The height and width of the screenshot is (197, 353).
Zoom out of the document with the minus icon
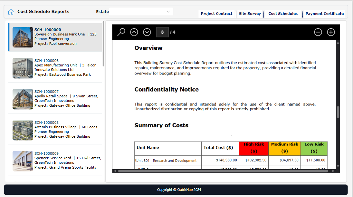[x=318, y=32]
